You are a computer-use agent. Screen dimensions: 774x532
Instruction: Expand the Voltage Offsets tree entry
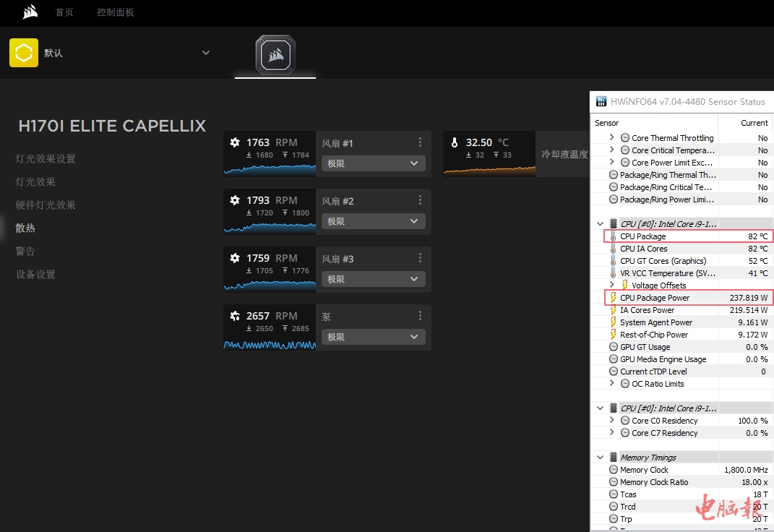[612, 286]
